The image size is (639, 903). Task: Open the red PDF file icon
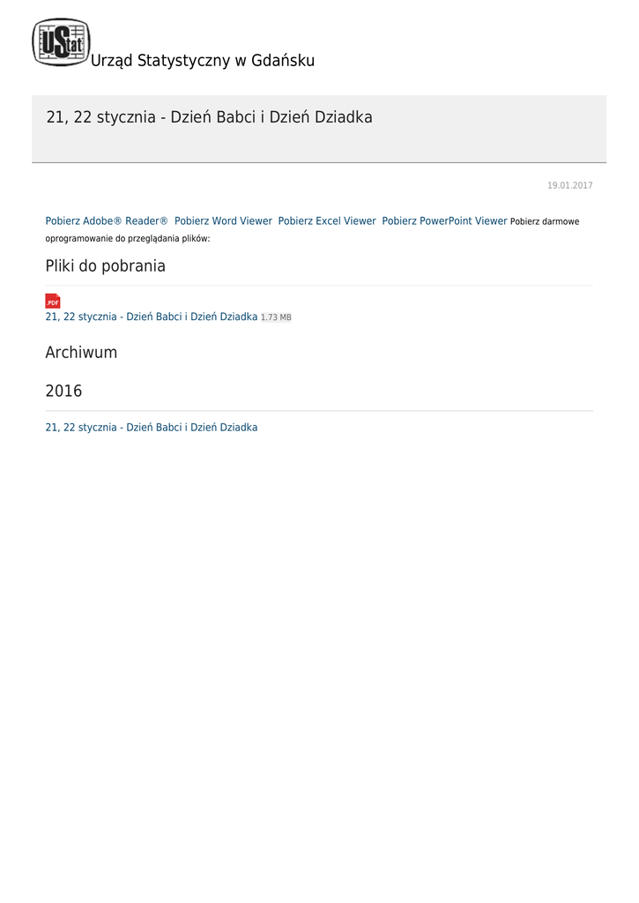(53, 302)
